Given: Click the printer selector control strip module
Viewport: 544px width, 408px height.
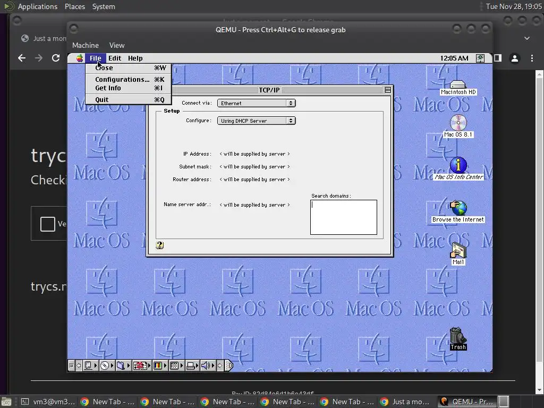Looking at the screenshot, I should point(192,365).
